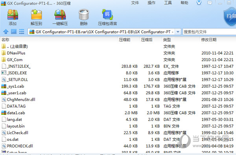
Task: Click the archive path address field
Action: point(101,32)
